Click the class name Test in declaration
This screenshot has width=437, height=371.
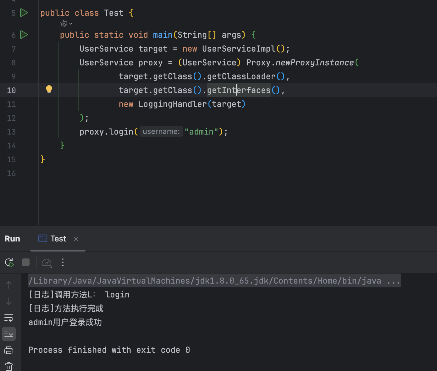coord(114,13)
